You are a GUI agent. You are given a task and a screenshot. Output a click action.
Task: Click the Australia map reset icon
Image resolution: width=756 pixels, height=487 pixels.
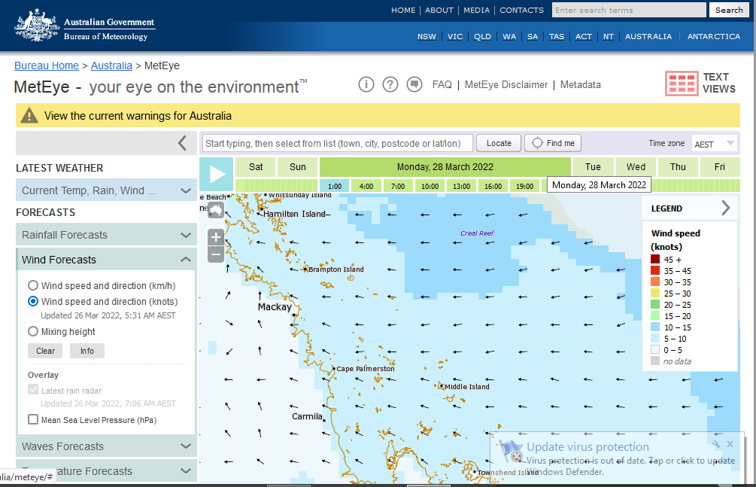pos(216,210)
